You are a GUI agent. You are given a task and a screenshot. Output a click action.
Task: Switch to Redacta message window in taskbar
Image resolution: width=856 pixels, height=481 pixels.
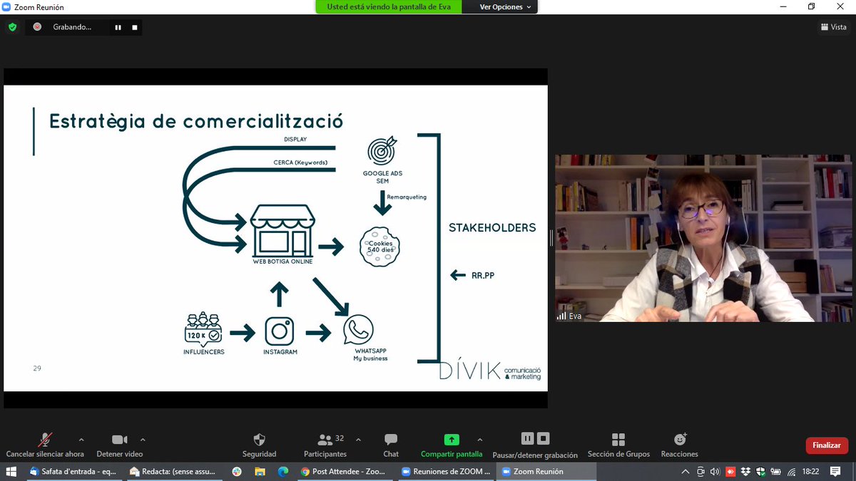click(x=175, y=472)
